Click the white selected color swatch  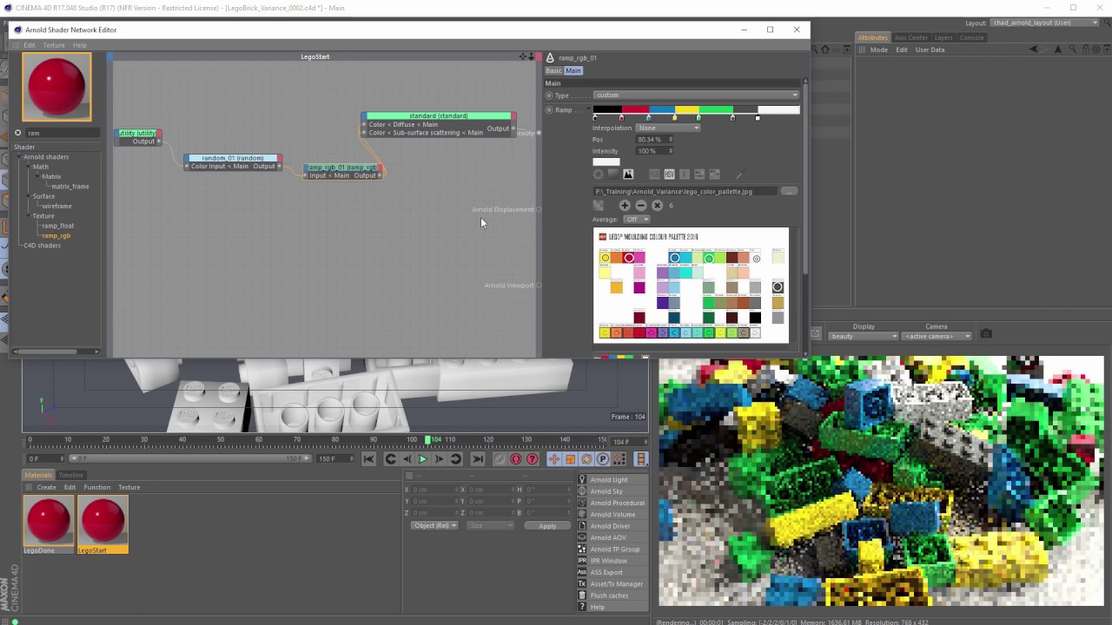point(606,161)
